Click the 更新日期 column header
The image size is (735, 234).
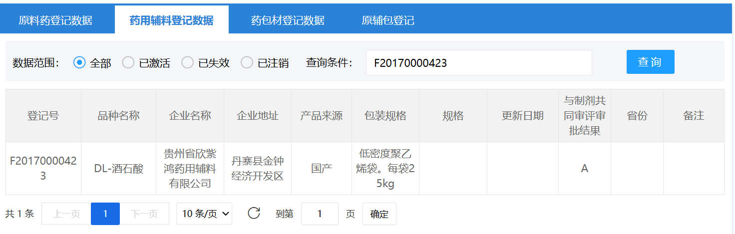pyautogui.click(x=522, y=116)
